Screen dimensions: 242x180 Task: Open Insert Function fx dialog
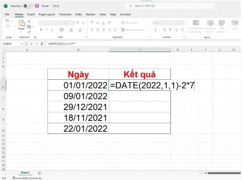pos(42,44)
